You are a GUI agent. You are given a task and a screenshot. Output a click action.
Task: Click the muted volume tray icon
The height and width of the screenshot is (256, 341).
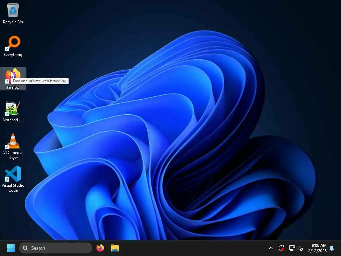coord(300,248)
